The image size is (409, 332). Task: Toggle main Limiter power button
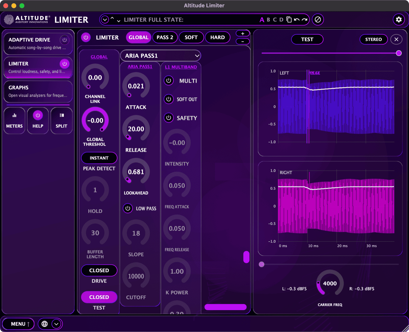[86, 38]
